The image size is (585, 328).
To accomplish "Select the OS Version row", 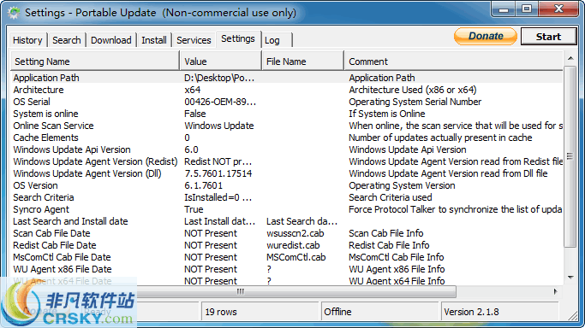I will [287, 185].
